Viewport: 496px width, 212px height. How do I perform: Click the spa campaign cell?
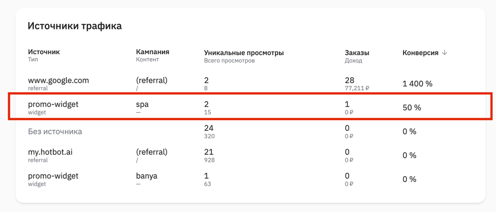[142, 104]
